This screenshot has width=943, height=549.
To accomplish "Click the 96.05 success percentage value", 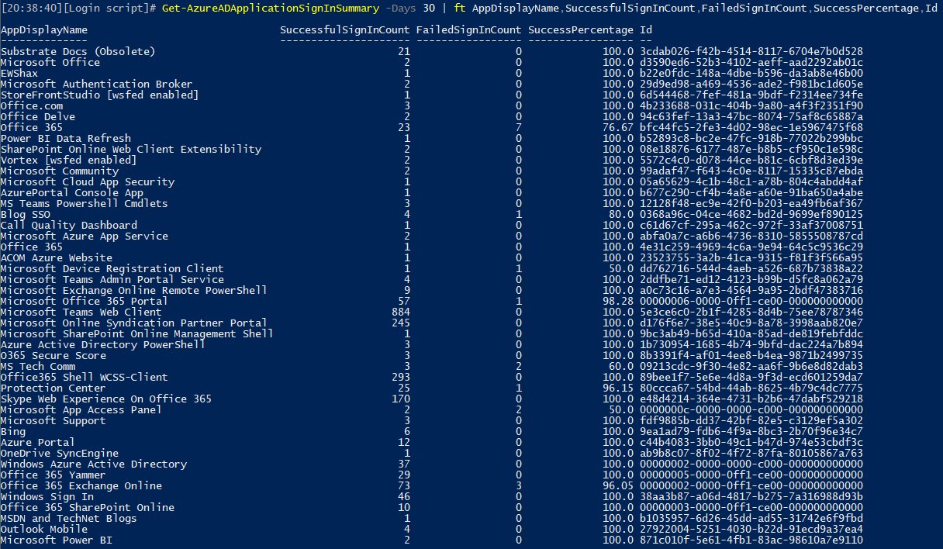I will [x=618, y=485].
